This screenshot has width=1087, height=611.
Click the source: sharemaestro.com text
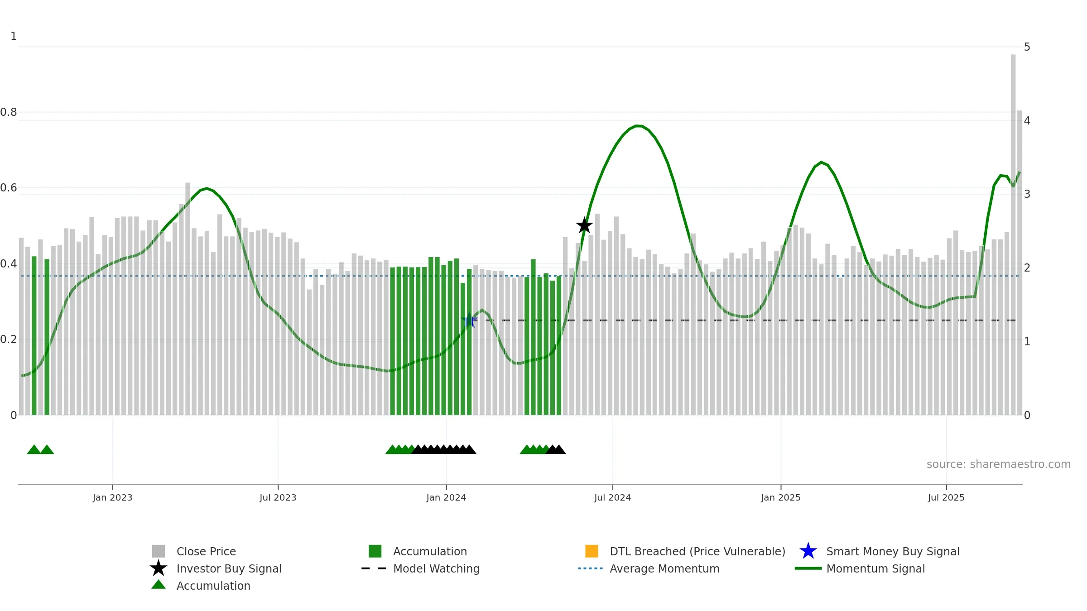(999, 464)
